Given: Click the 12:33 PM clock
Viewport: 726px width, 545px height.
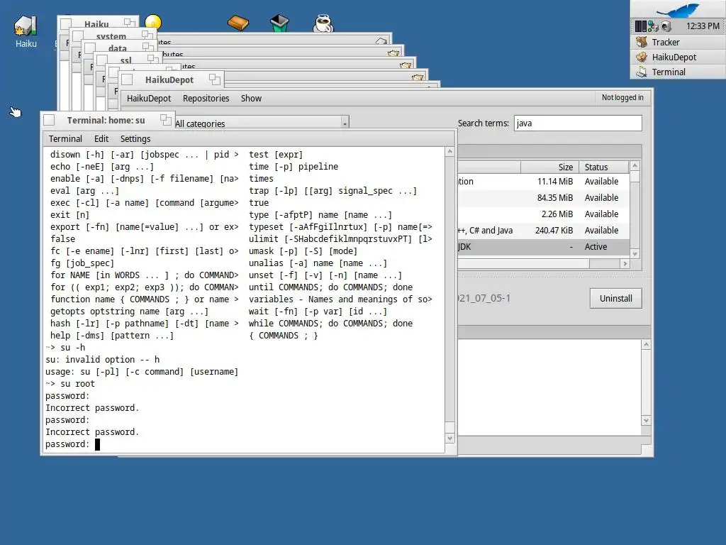Looking at the screenshot, I should pos(703,26).
